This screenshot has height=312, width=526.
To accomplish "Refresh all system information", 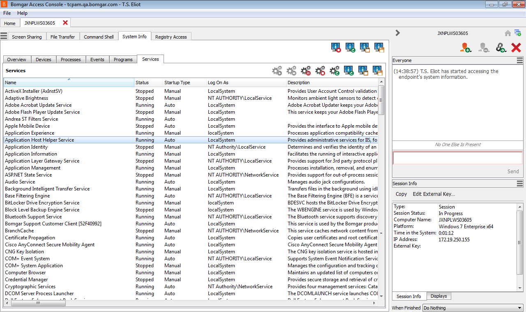I will click(x=350, y=48).
